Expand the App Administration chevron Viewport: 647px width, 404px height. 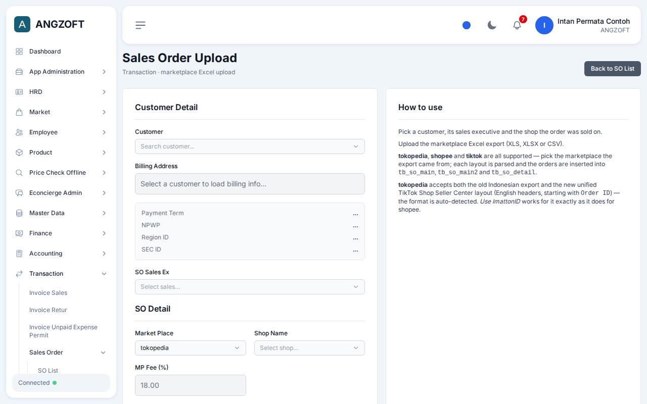104,72
